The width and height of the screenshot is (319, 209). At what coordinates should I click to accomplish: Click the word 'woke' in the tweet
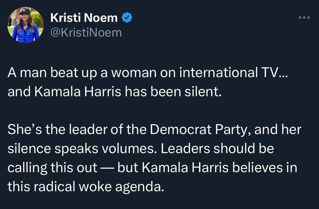click(x=95, y=186)
